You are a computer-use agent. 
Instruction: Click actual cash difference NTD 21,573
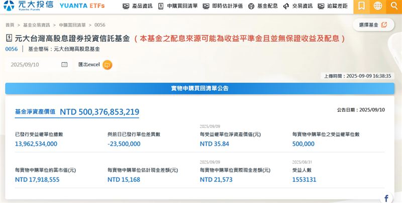pos(216,179)
